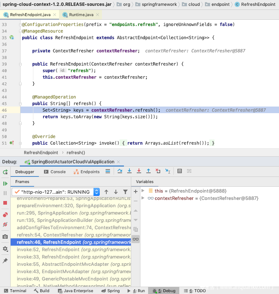The height and width of the screenshot is (294, 279).
Task: Click Step Into
Action: (129, 171)
